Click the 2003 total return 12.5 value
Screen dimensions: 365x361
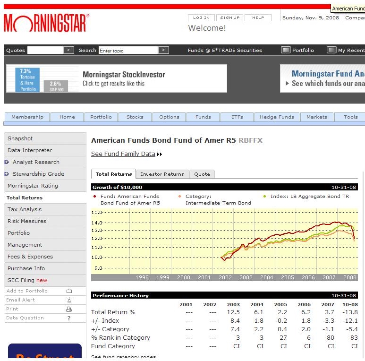pos(233,312)
